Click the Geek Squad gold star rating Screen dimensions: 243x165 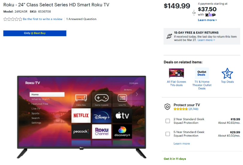[x=181, y=109]
